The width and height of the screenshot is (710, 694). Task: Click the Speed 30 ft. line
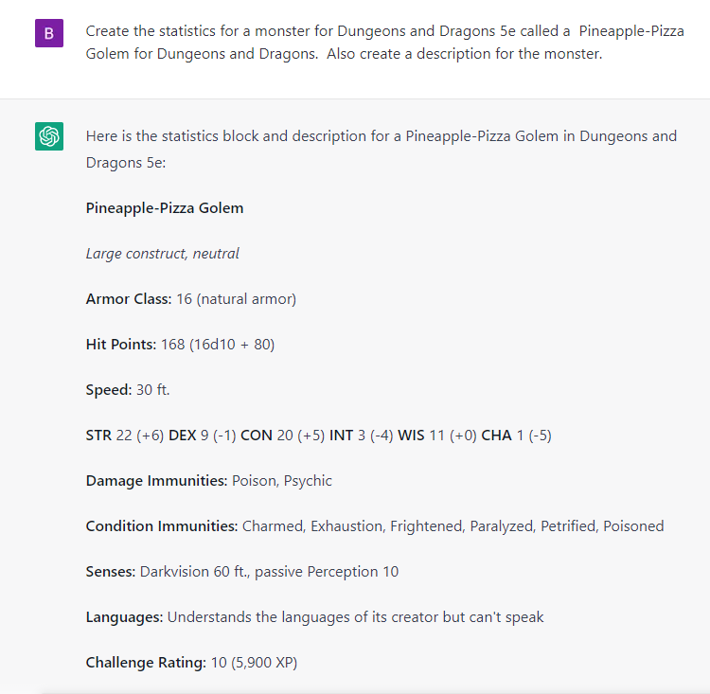click(128, 389)
